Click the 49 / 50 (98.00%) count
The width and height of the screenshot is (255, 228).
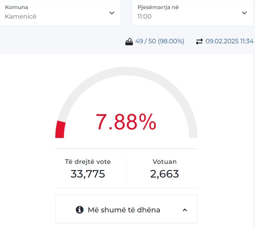click(x=160, y=41)
